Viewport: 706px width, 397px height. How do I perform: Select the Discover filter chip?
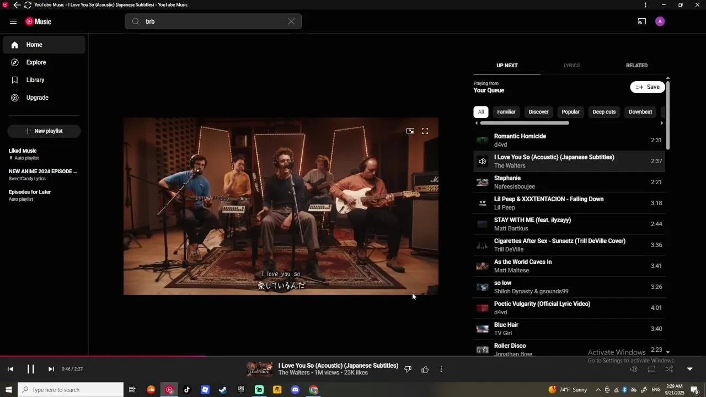(x=539, y=112)
